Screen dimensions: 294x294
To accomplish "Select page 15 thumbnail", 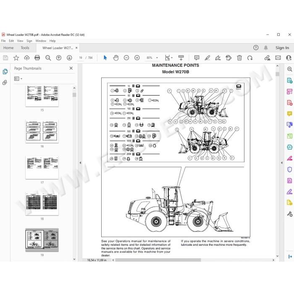I will 42,96.
